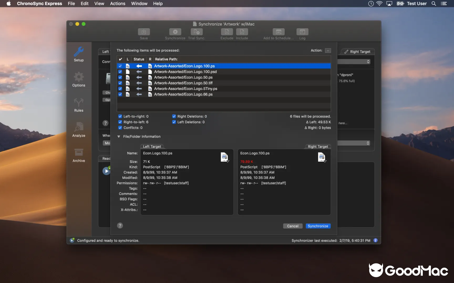Image resolution: width=454 pixels, height=283 pixels.
Task: Select the Archive sidebar icon
Action: click(x=78, y=155)
